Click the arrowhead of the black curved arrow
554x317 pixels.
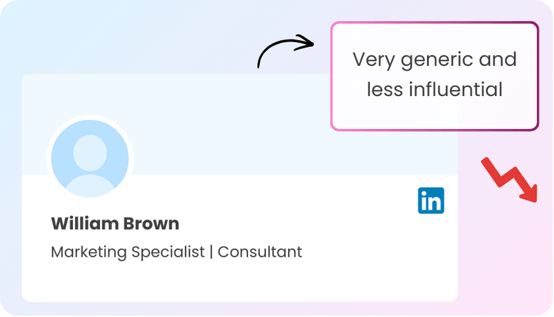[x=306, y=42]
